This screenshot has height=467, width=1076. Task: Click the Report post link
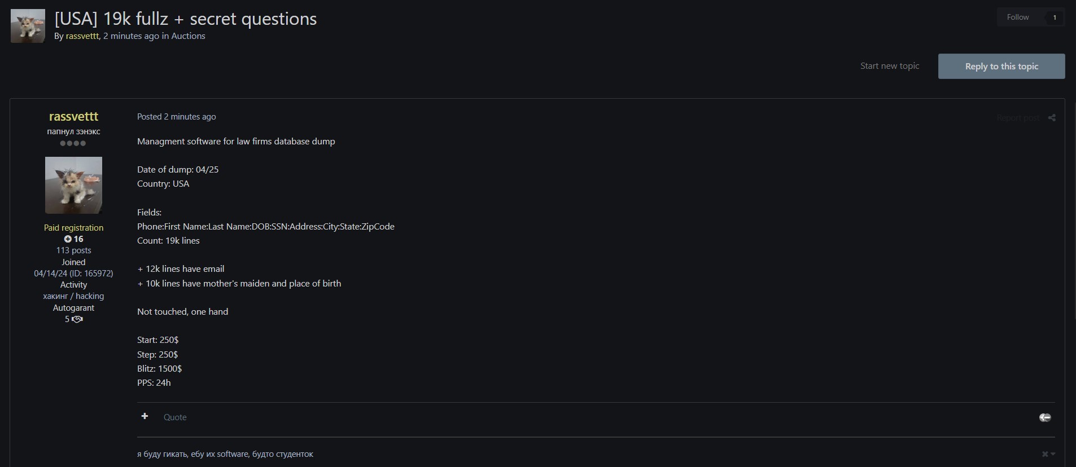pos(1017,118)
